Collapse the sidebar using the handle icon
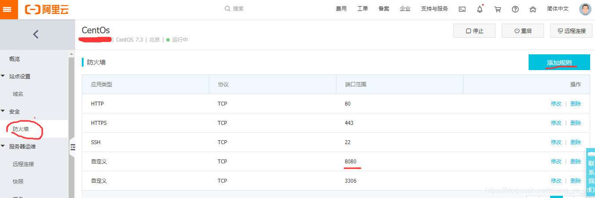The image size is (595, 198). point(73,148)
